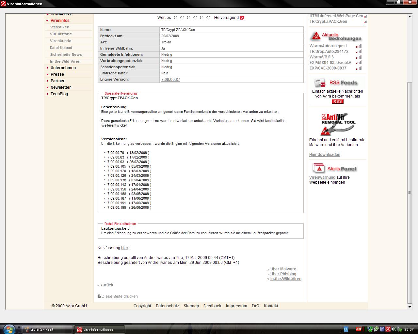
Task: Click the Aktuelle Bedrohungen biohazard icon
Action: click(315, 36)
